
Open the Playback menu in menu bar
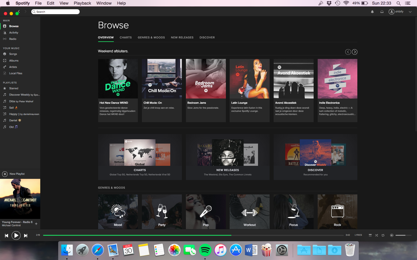pos(82,3)
